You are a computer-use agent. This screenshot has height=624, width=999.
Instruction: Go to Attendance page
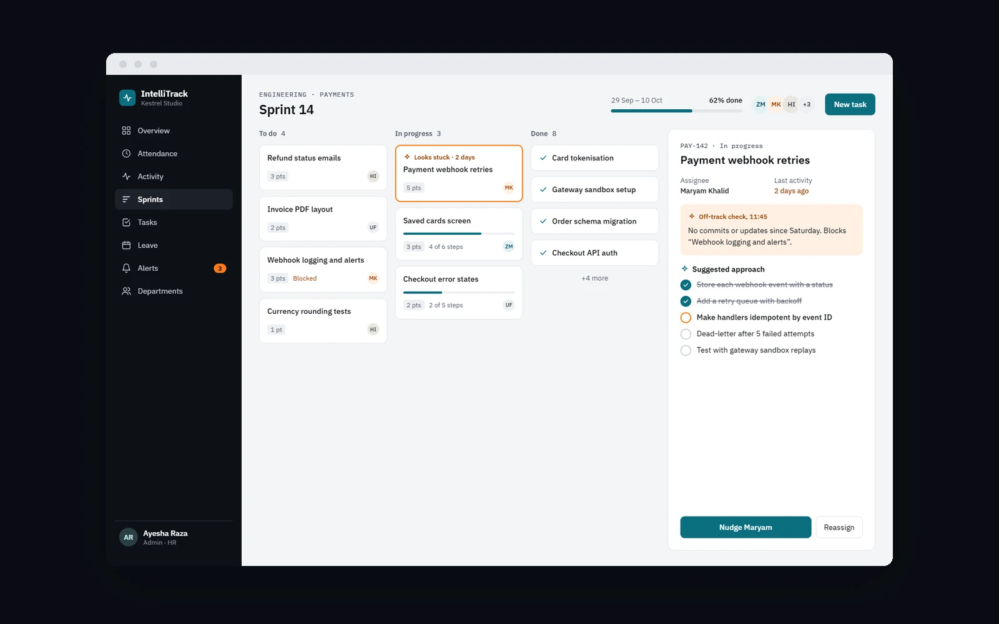coord(174,154)
